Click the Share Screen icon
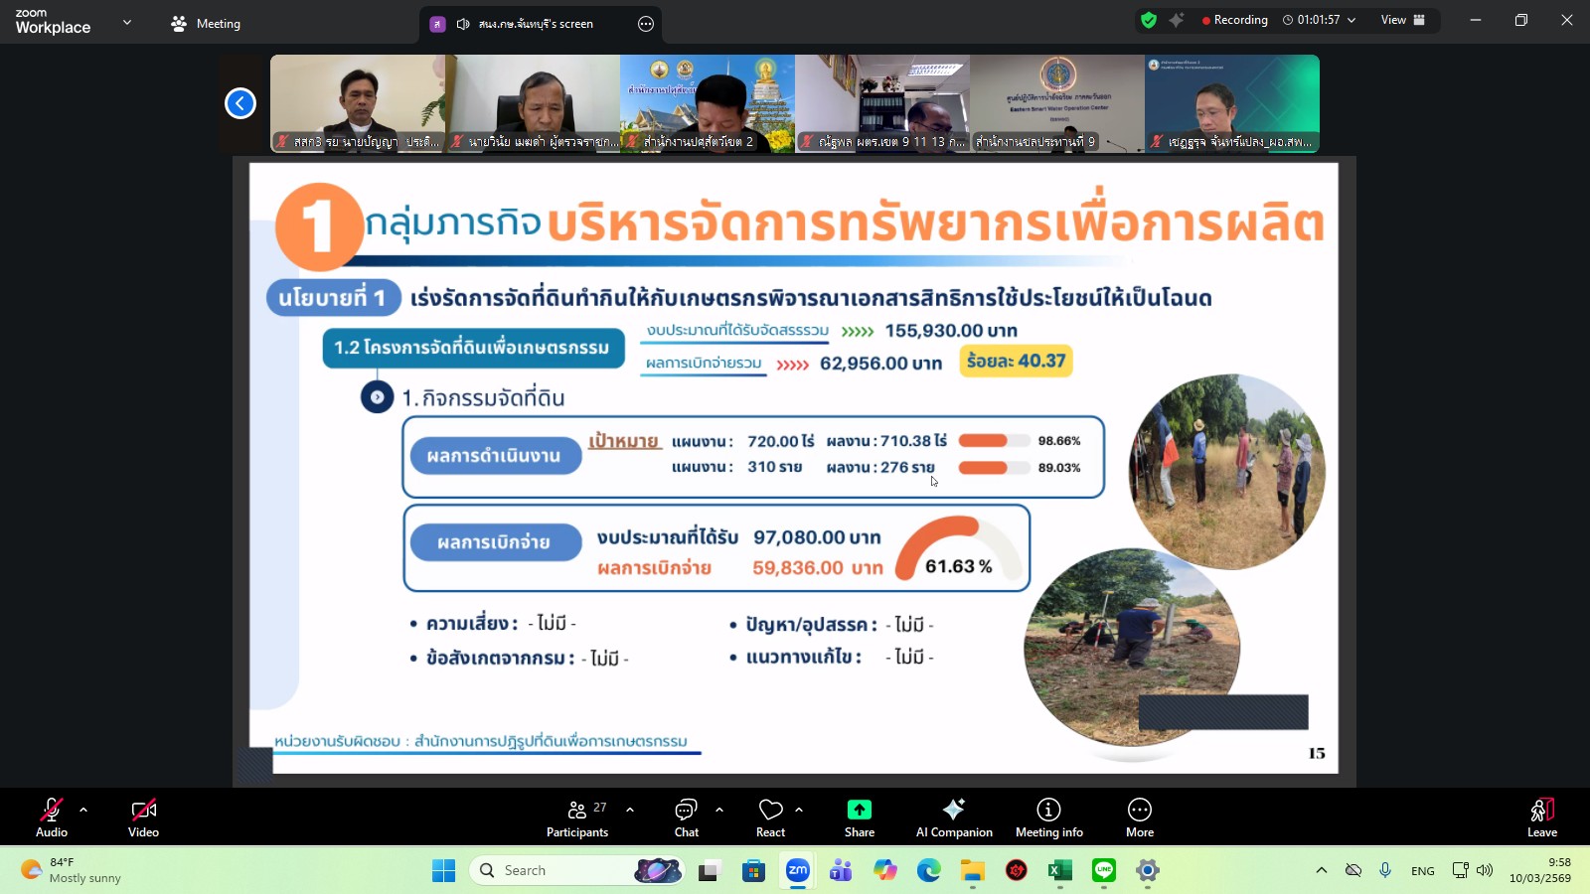The height and width of the screenshot is (894, 1590). tap(859, 810)
